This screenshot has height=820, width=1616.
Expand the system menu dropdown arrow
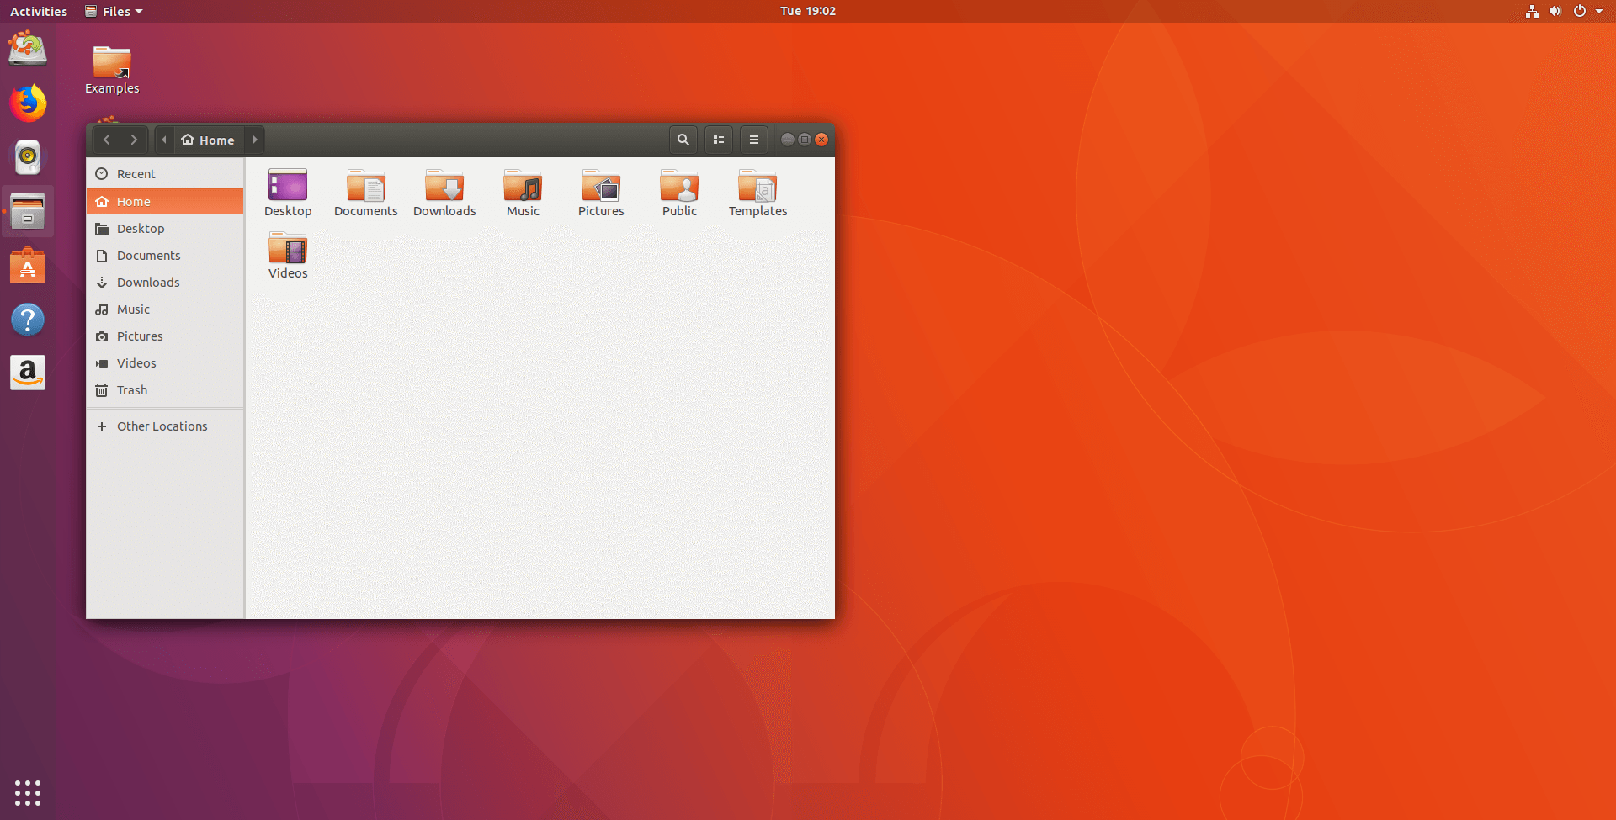pyautogui.click(x=1599, y=12)
